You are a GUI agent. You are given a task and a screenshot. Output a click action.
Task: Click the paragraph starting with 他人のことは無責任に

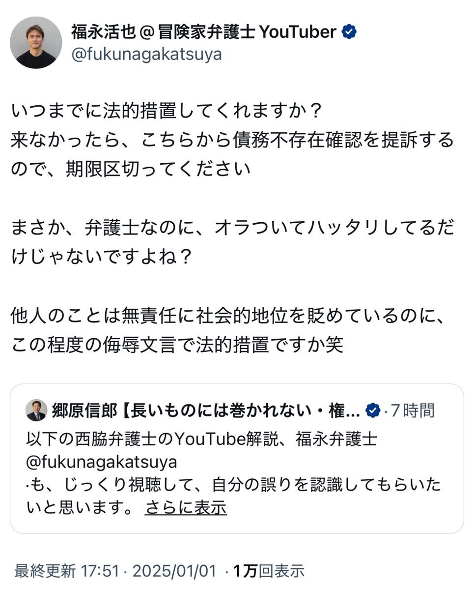[x=229, y=315]
